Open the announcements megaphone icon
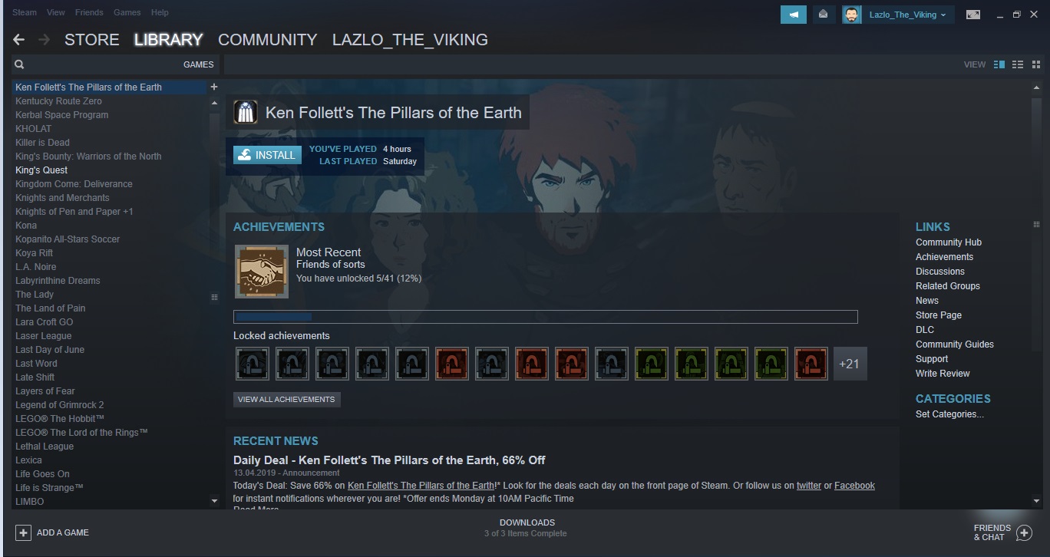Viewport: 1050px width, 557px height. (794, 15)
